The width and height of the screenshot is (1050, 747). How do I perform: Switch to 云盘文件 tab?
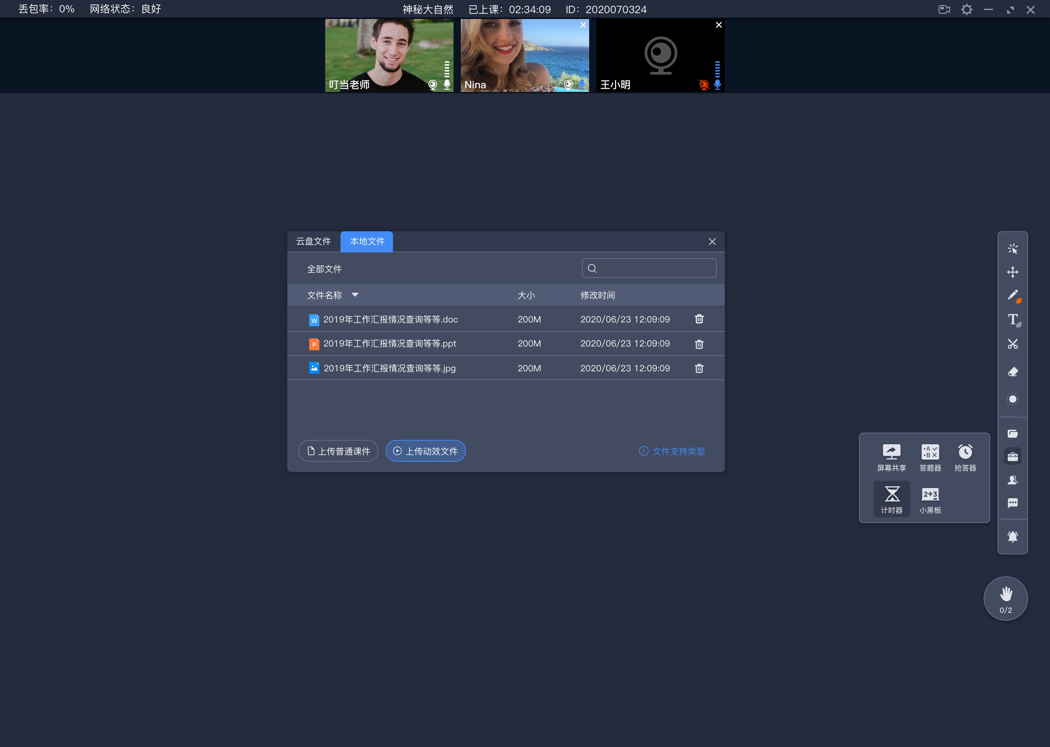316,241
